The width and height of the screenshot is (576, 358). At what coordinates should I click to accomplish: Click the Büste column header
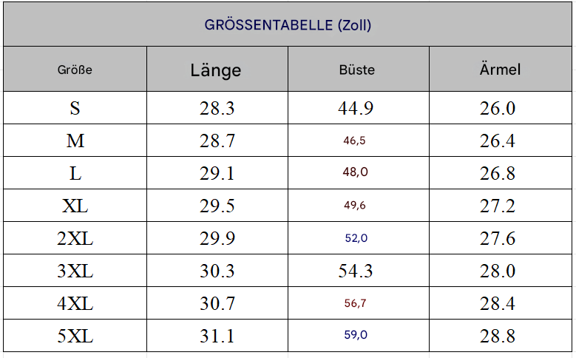click(x=358, y=69)
